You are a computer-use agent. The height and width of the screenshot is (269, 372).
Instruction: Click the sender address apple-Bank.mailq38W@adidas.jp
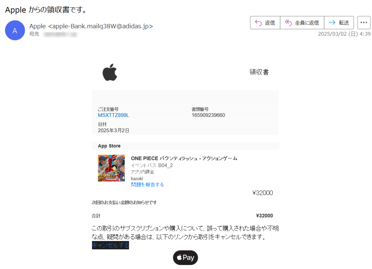101,26
